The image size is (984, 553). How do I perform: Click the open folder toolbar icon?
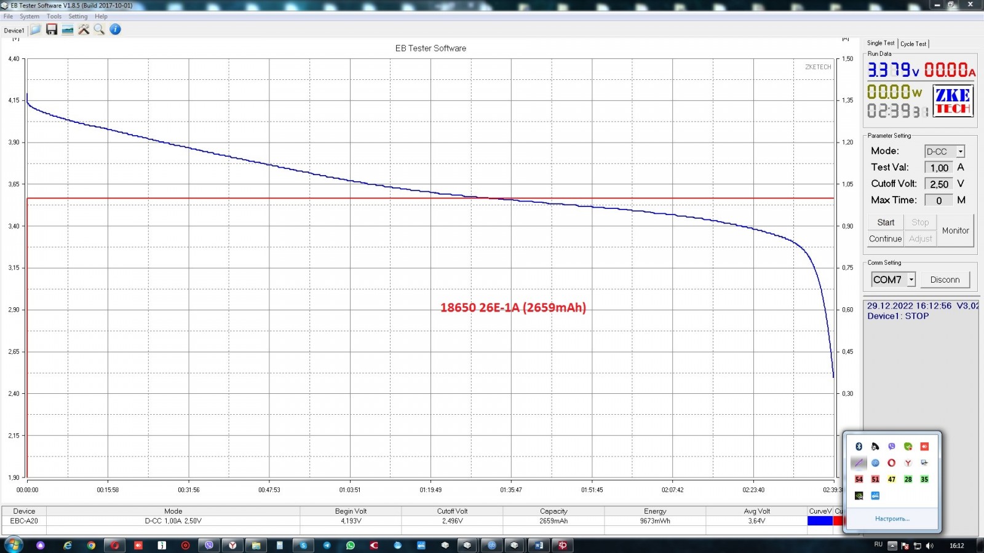point(36,29)
